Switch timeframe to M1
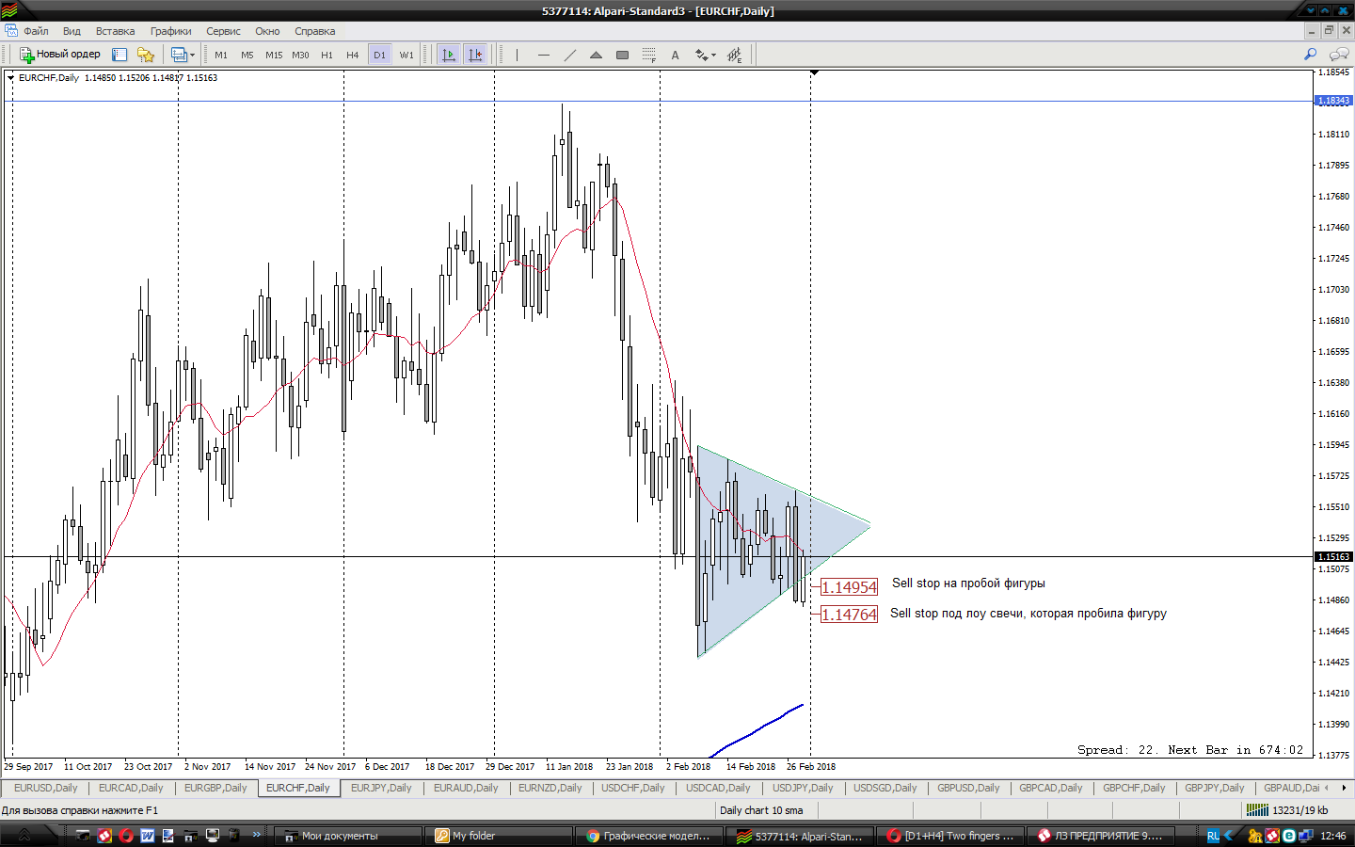 click(x=221, y=55)
